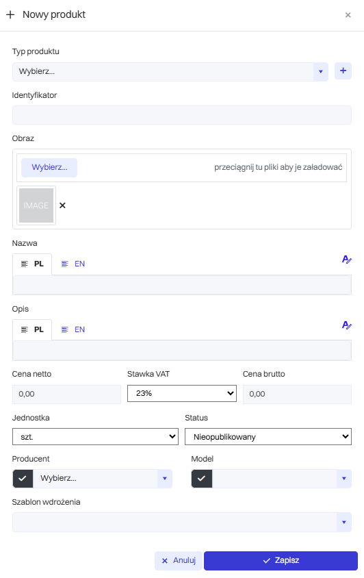Click the Anuluj button

tap(179, 561)
